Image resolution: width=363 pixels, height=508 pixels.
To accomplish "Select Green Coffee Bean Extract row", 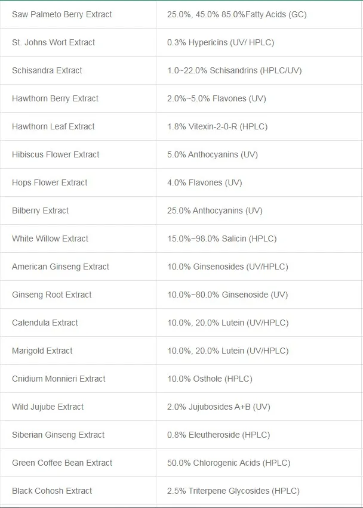I will 62,463.
